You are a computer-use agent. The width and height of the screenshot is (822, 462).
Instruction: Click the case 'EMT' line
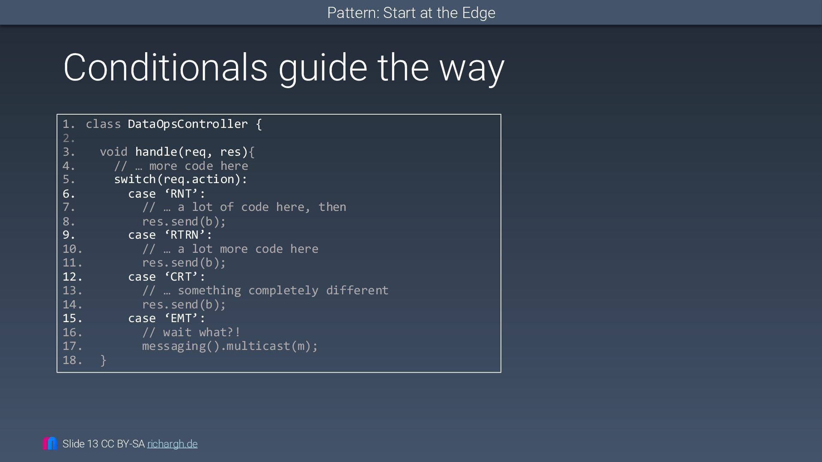point(167,318)
